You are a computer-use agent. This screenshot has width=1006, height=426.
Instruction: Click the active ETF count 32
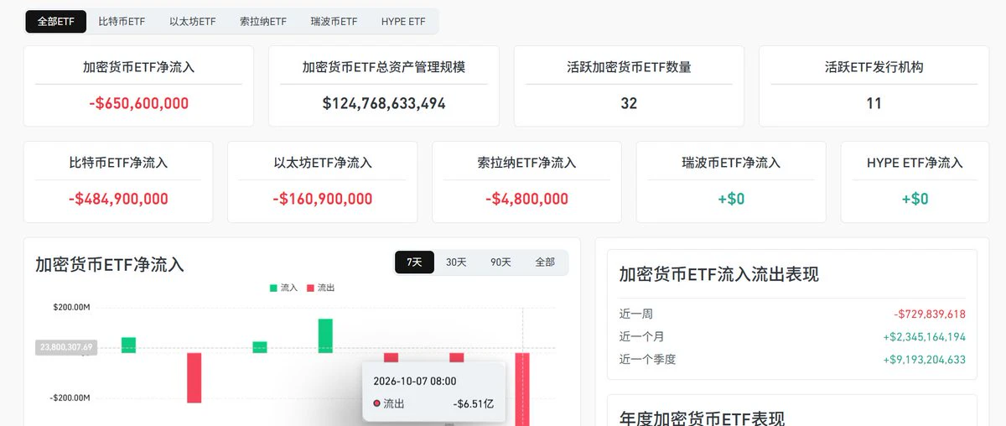(629, 103)
